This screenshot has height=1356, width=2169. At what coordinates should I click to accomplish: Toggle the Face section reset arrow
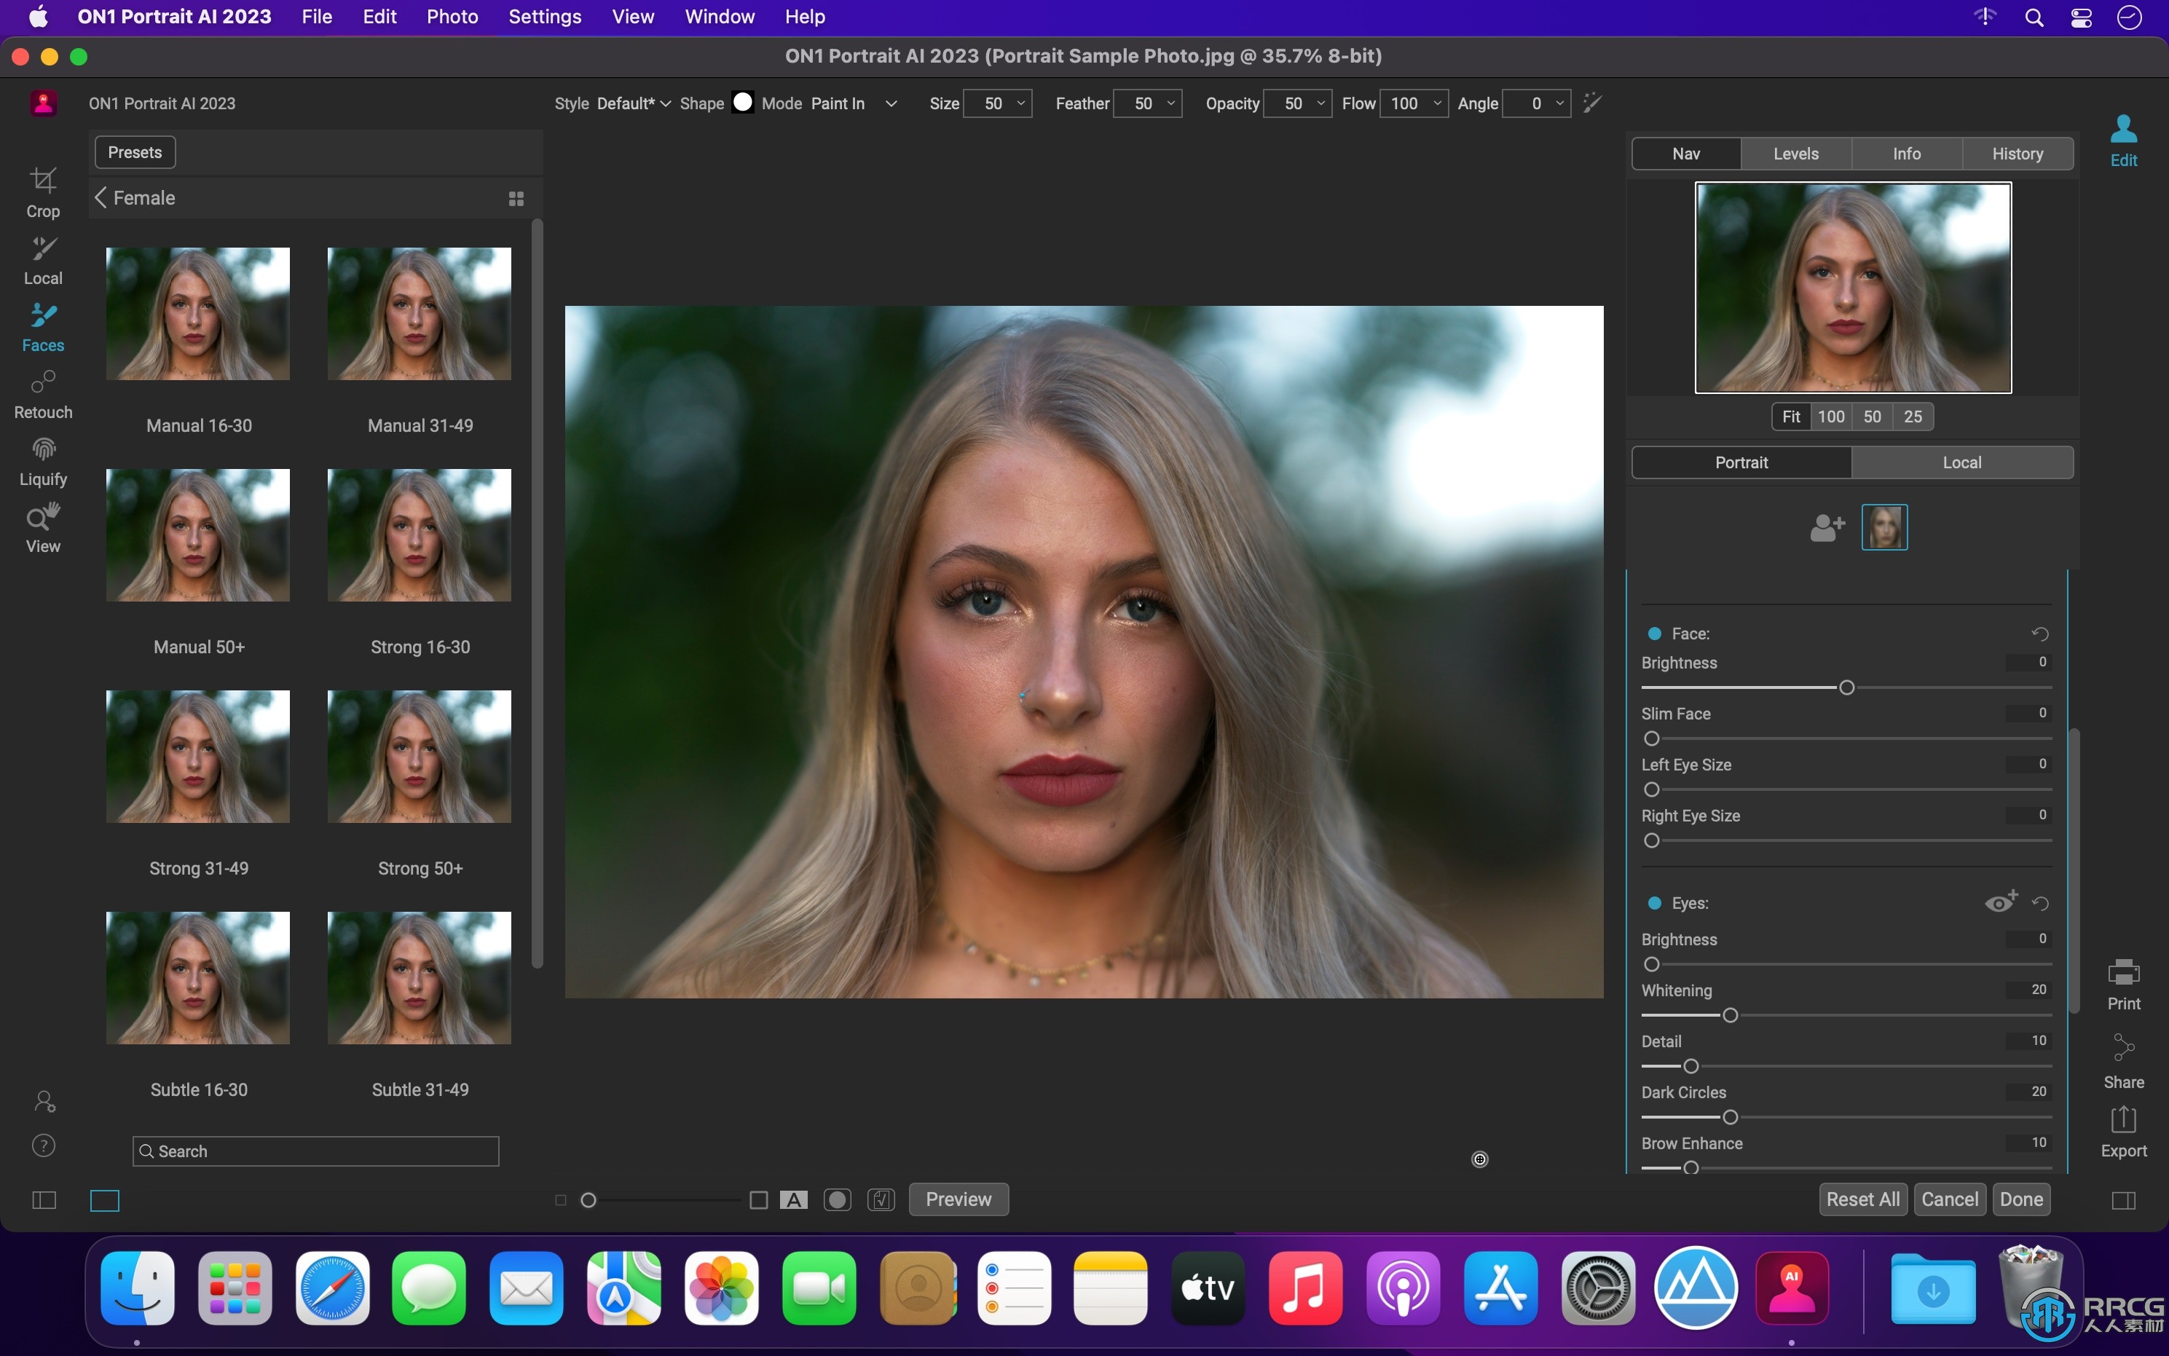(2042, 631)
